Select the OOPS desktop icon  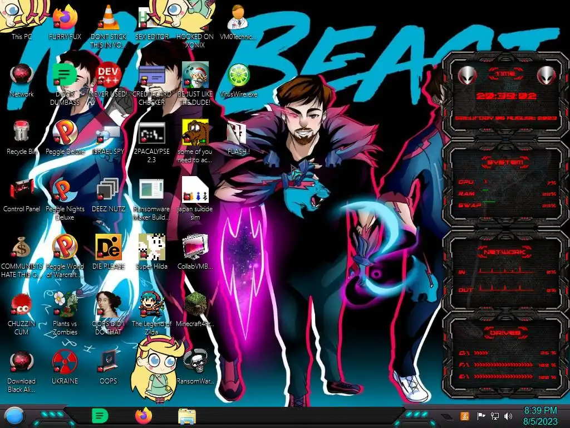(109, 368)
